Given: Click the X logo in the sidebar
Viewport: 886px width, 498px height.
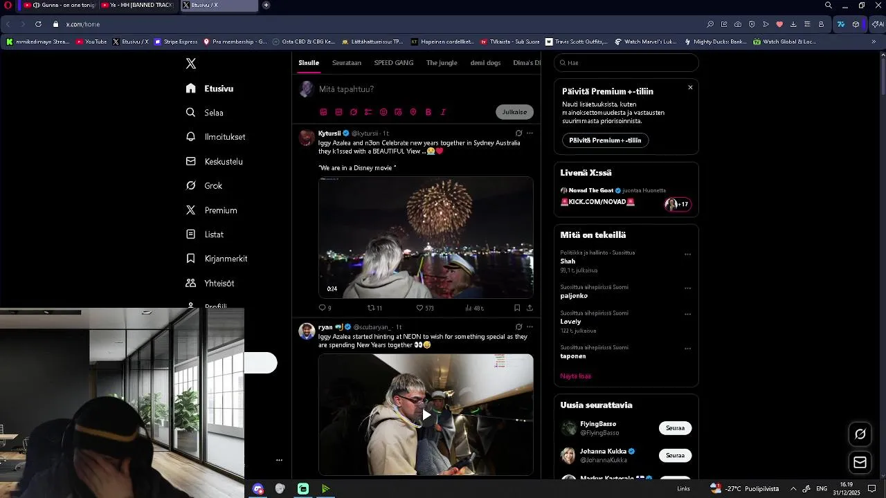Looking at the screenshot, I should (x=191, y=64).
